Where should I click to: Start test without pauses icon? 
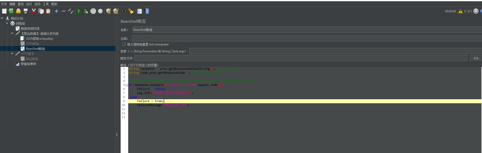(86, 11)
